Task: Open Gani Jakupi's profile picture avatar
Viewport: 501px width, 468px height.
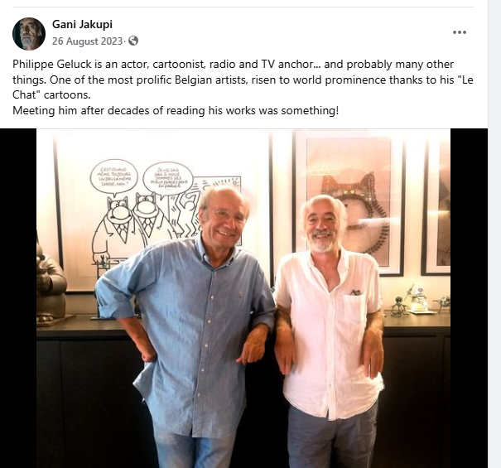Action: pyautogui.click(x=29, y=34)
